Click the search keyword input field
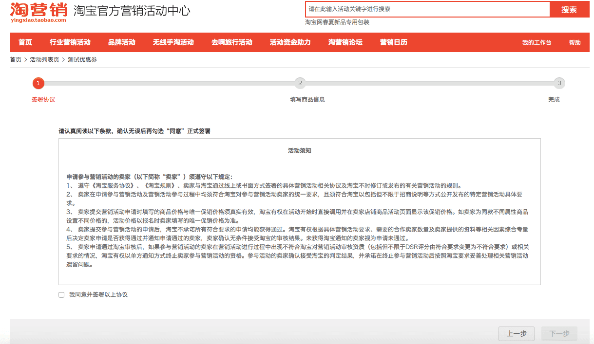Viewport: 594px width, 344px height. pos(427,9)
